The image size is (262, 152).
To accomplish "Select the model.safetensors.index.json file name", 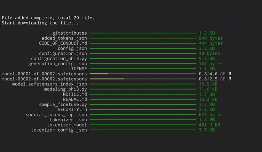I will [50, 84].
